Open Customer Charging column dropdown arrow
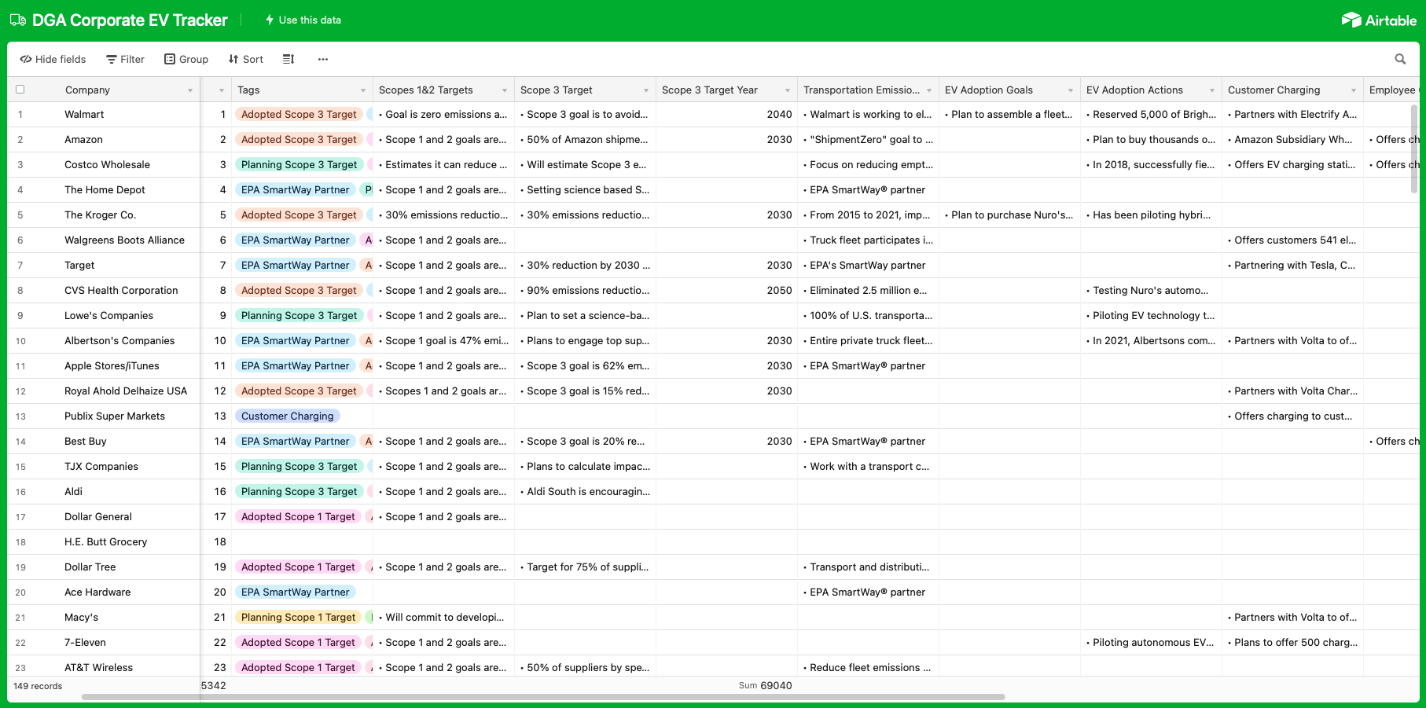This screenshot has width=1426, height=708. [1354, 90]
